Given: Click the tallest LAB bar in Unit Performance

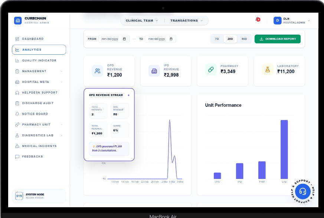Looking at the screenshot, I should (284, 149).
